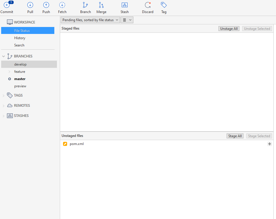Open the list view mode dropdown
The image size is (276, 219).
point(127,20)
